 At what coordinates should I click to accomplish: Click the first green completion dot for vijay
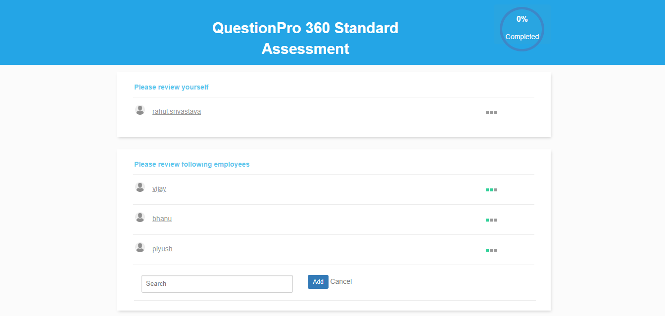point(488,189)
